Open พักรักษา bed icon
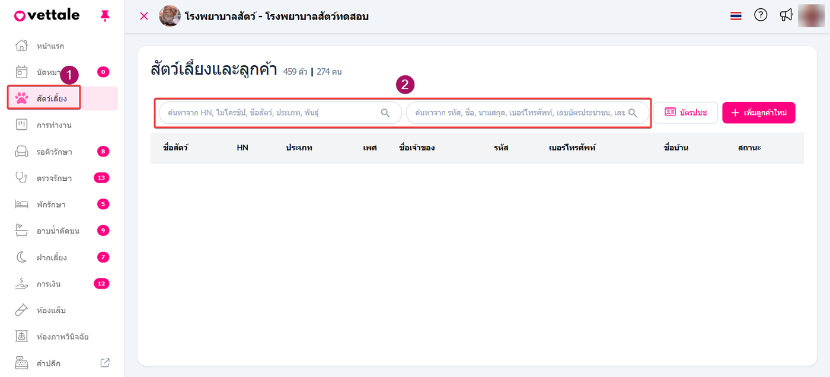This screenshot has width=830, height=377. 21,205
